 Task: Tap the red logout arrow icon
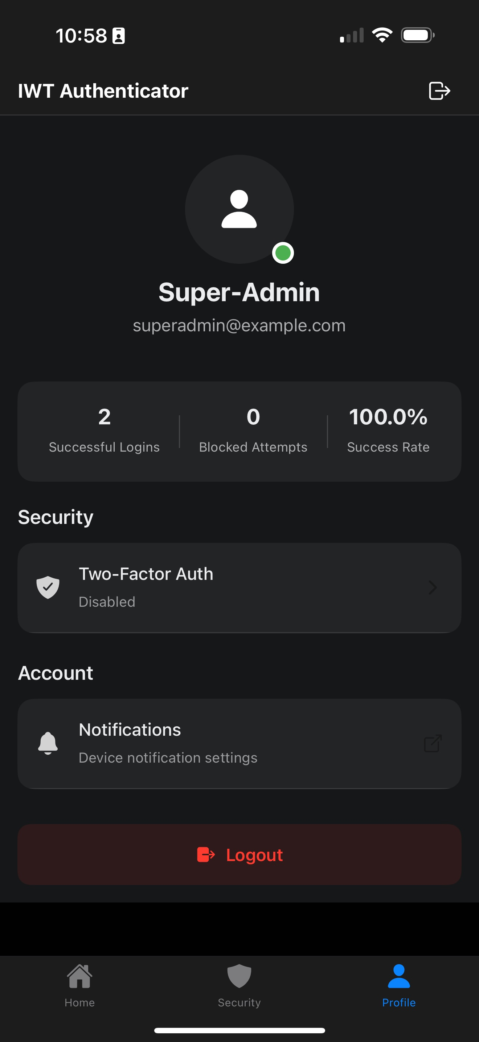click(x=206, y=855)
